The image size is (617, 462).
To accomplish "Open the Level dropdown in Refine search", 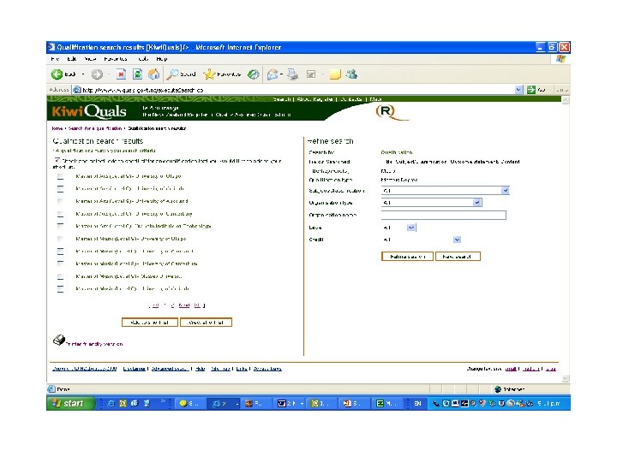I will tap(410, 228).
